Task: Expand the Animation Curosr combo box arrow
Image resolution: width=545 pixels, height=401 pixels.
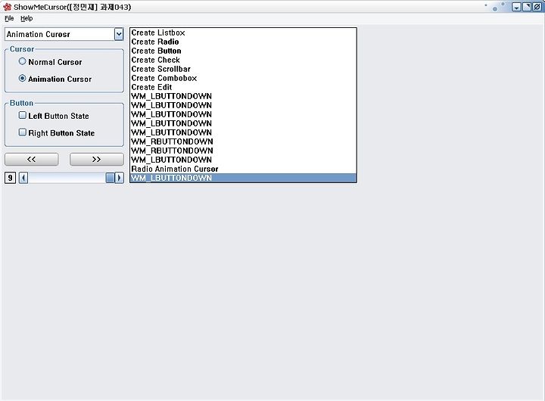Action: [x=119, y=34]
